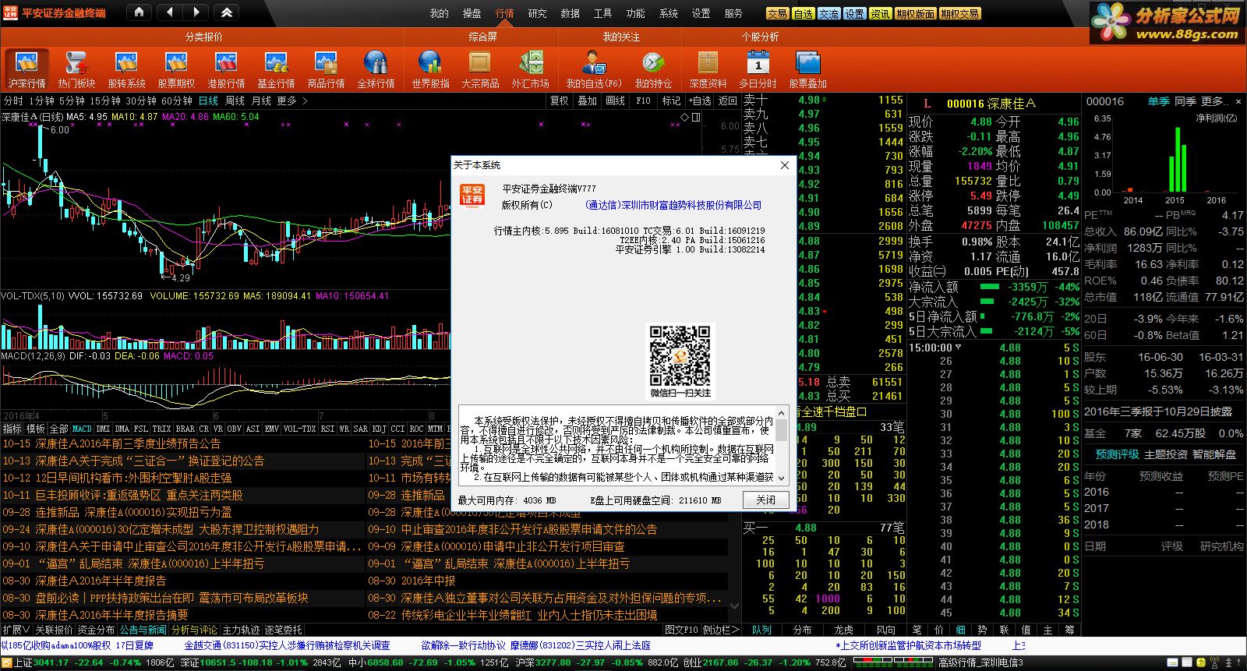The height and width of the screenshot is (671, 1247).
Task: Switch to 主力轨迹 bottom tab
Action: pos(241,630)
